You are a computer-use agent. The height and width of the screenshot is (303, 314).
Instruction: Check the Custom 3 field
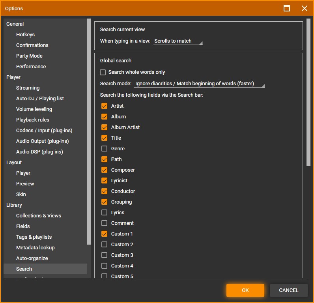pyautogui.click(x=104, y=255)
